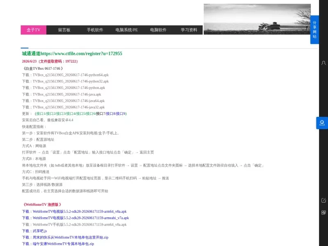Click the 快速配置指南 line
This screenshot has height=246, width=328.
(34, 127)
